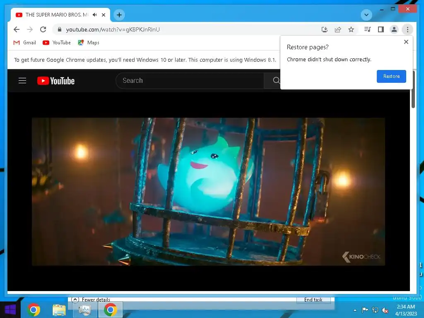The height and width of the screenshot is (318, 424).
Task: Bookmark this tab with star icon
Action: coord(351,29)
